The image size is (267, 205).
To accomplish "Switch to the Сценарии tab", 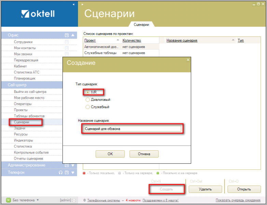I will click(x=141, y=25).
